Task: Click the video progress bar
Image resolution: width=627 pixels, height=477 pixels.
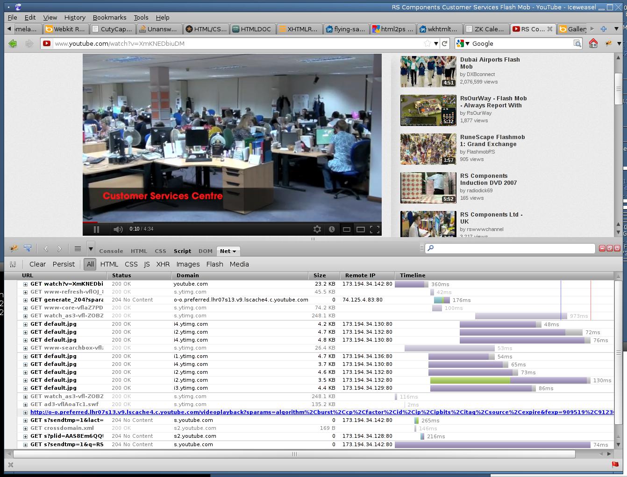Action: [232, 222]
